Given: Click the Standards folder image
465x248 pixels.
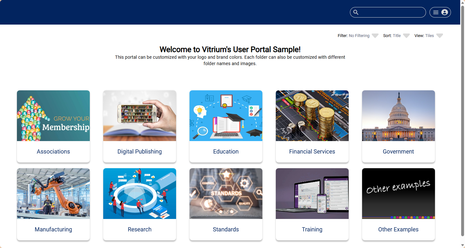Looking at the screenshot, I should click(x=226, y=193).
